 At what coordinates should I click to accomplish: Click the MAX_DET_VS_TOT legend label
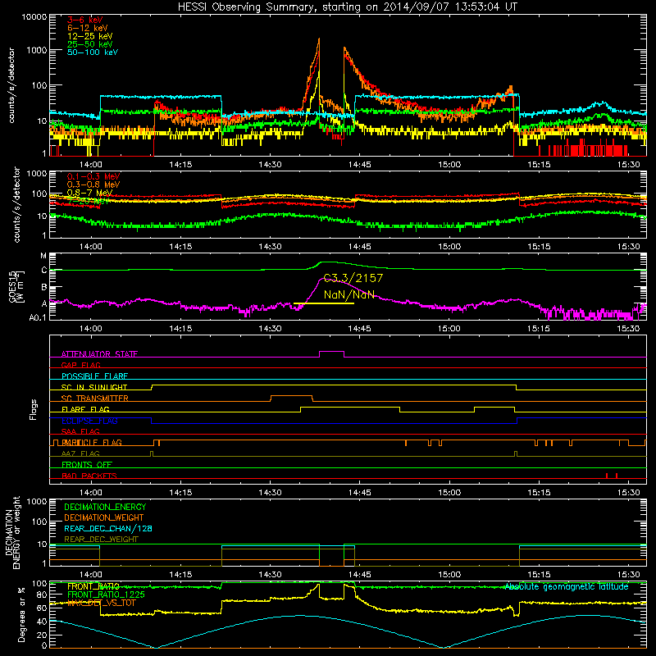pyautogui.click(x=102, y=603)
